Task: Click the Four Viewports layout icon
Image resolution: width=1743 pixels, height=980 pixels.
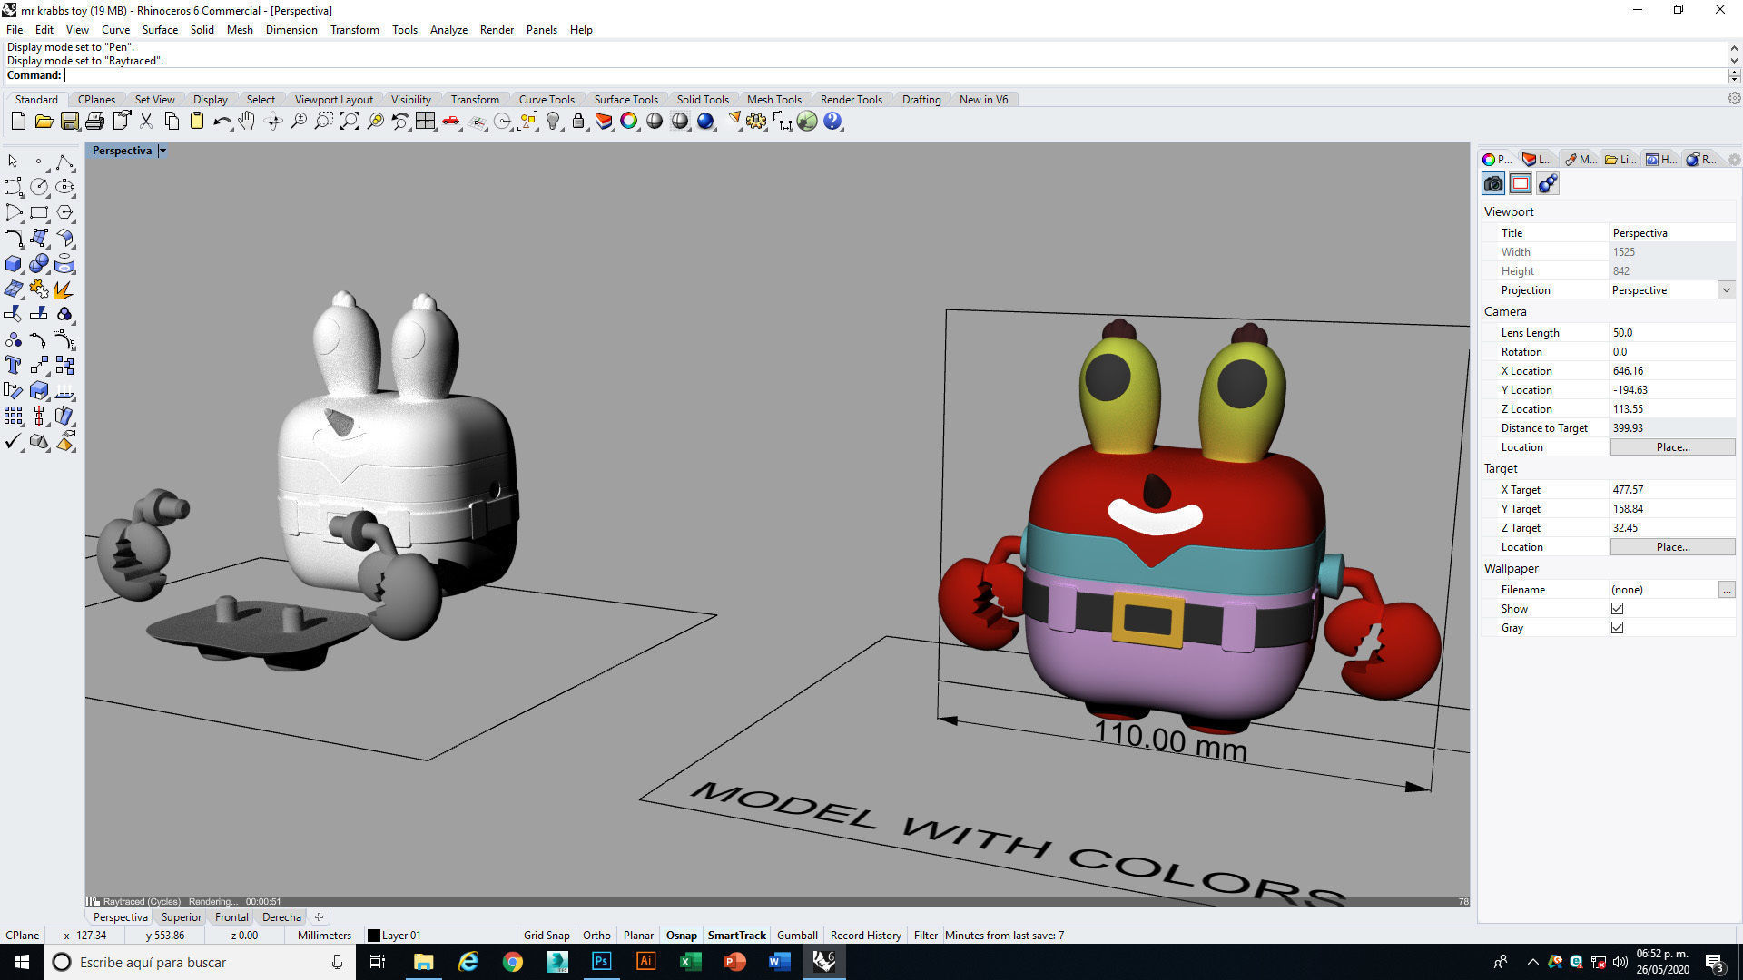Action: [x=426, y=121]
